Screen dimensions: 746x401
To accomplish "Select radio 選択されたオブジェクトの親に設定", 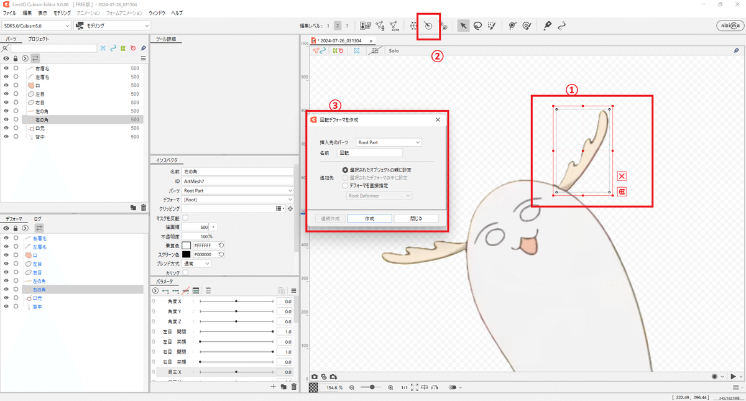I will point(346,170).
